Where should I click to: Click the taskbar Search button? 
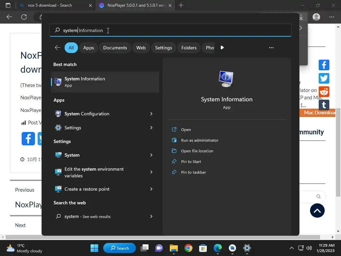pos(120,248)
